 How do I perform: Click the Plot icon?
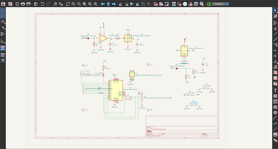coord(28,4)
